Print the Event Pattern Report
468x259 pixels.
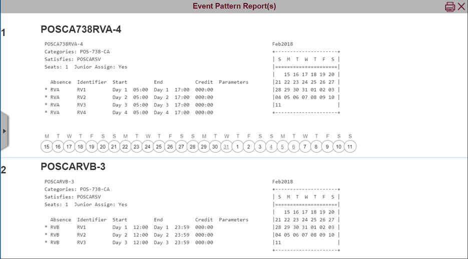click(450, 6)
